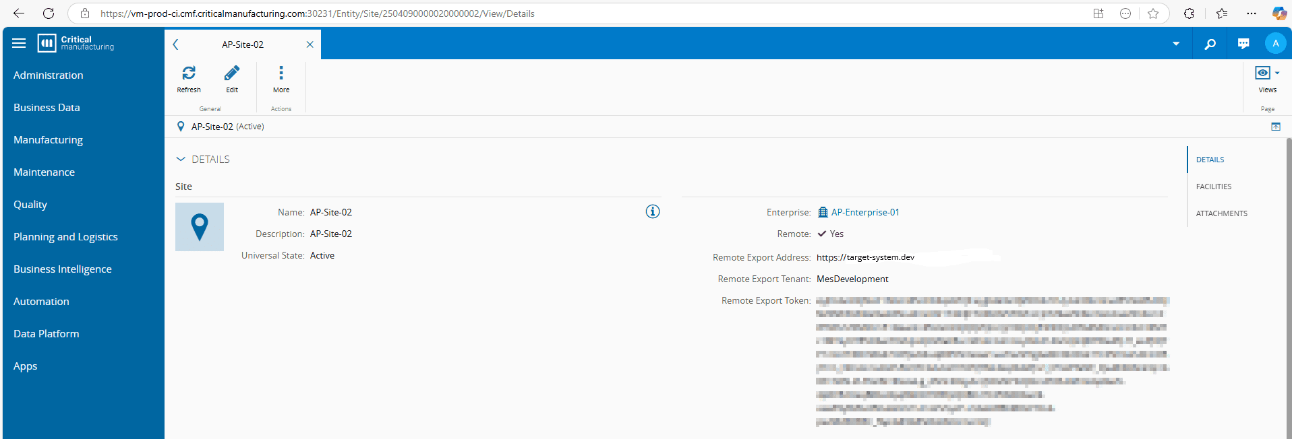
Task: Open the Maintenance menu
Action: [44, 172]
